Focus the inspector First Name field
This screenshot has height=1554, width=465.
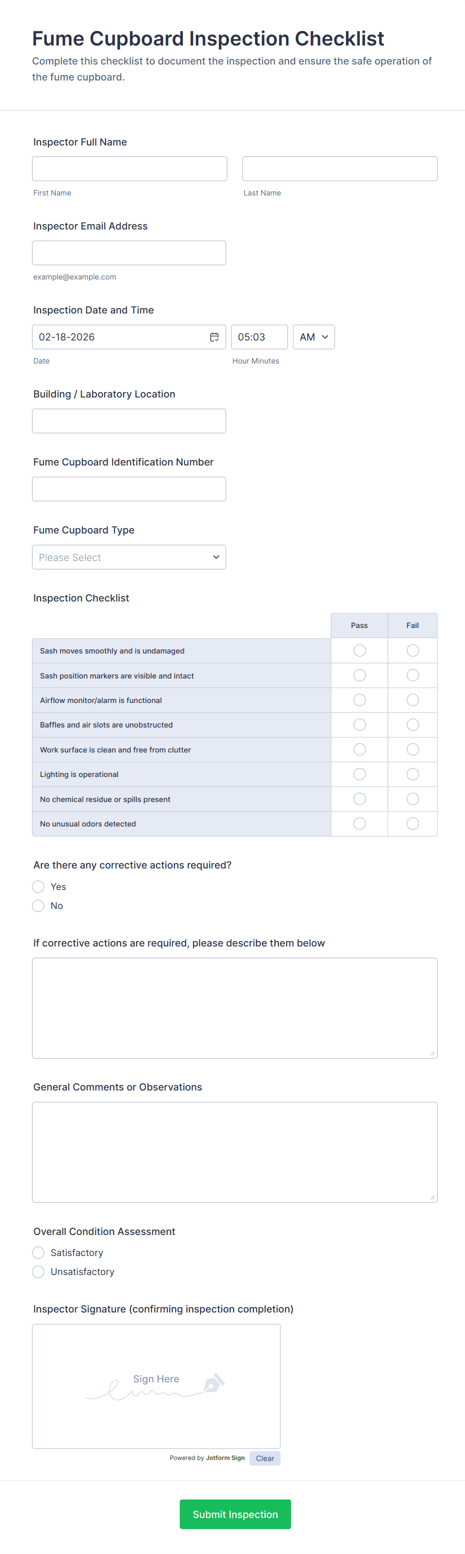point(129,169)
